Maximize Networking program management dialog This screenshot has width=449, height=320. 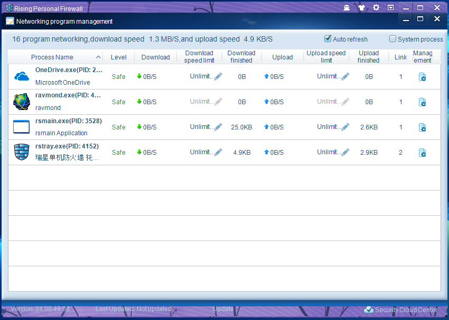click(420, 19)
